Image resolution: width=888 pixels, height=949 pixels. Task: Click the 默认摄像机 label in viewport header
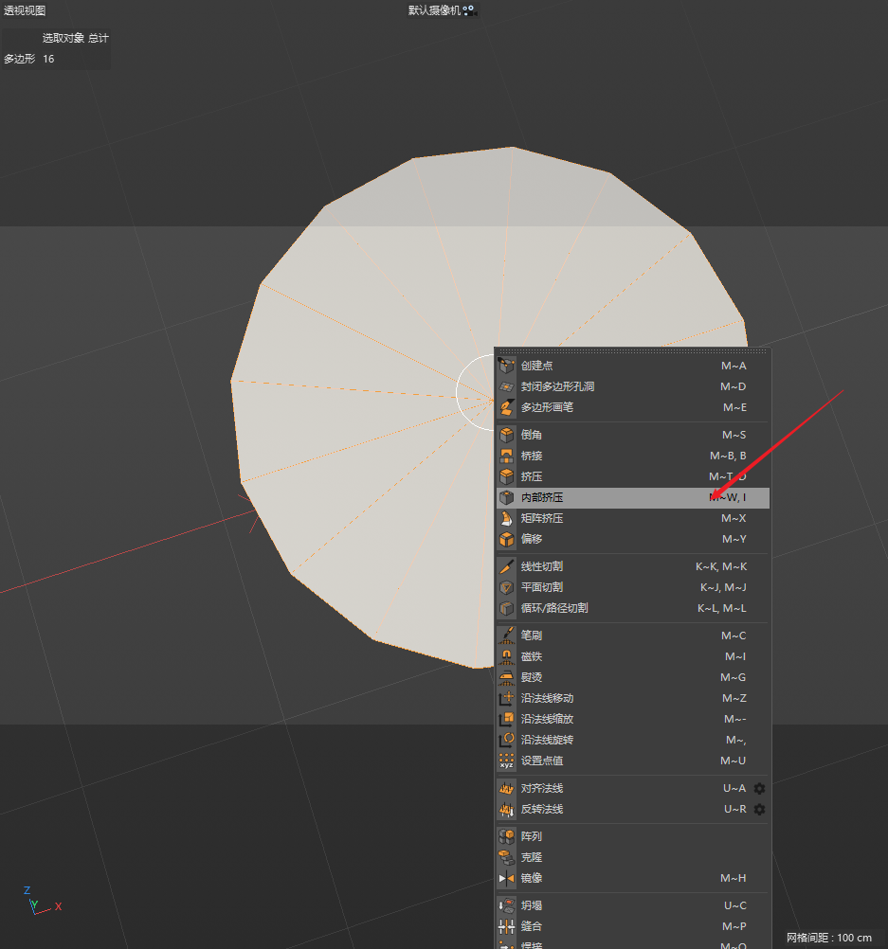pyautogui.click(x=434, y=10)
